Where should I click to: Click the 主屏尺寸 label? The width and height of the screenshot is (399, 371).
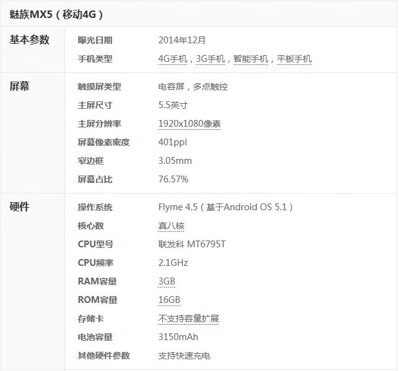coord(95,105)
